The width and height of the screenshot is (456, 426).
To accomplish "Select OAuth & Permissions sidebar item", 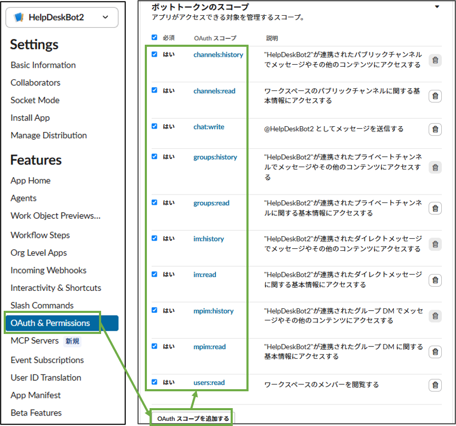I will 62,323.
